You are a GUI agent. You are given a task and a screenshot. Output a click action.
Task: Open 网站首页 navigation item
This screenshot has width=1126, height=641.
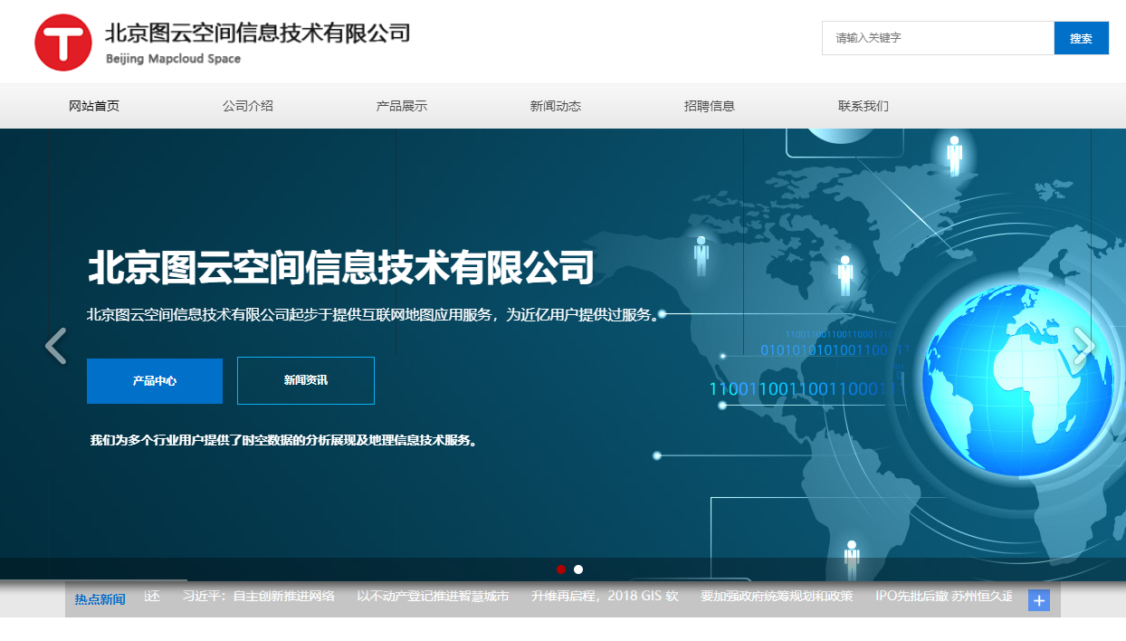[94, 106]
